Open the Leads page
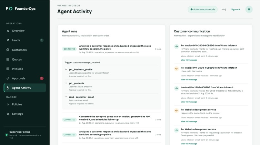Viewport: 260px width, 145px height. tap(25, 40)
